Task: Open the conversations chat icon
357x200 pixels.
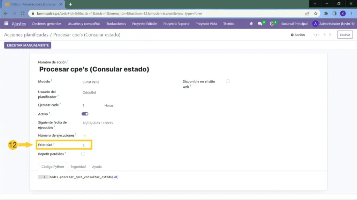Action: coord(260,24)
